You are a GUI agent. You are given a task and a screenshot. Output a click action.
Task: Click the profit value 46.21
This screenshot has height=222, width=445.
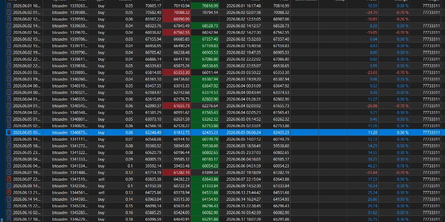[x=372, y=166]
